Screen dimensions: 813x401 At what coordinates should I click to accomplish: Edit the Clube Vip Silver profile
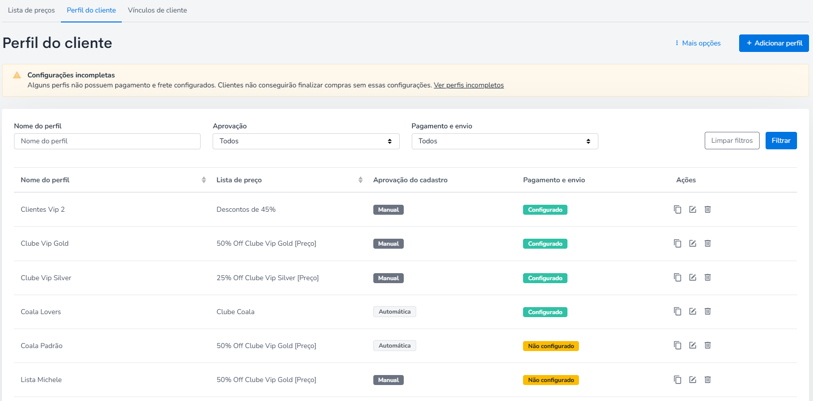click(x=693, y=277)
